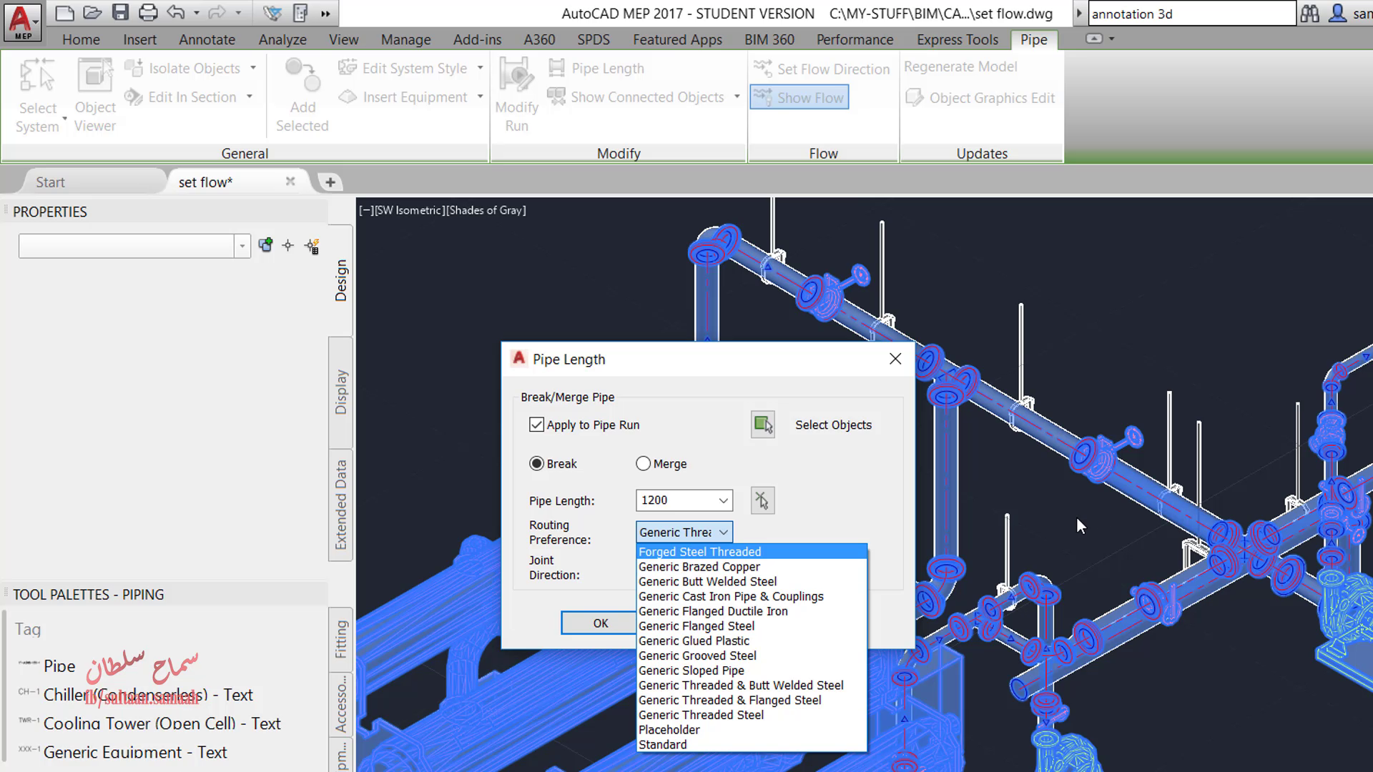Select the Break radio button
The height and width of the screenshot is (772, 1373).
click(536, 464)
